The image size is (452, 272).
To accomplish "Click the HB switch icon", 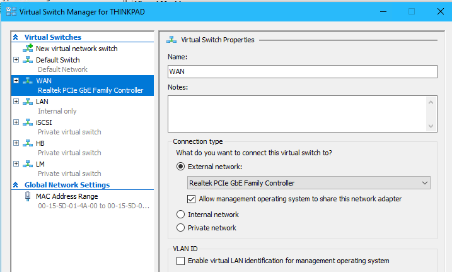I will (28, 143).
